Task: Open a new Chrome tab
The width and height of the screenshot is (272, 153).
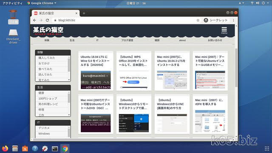Action: point(84,13)
